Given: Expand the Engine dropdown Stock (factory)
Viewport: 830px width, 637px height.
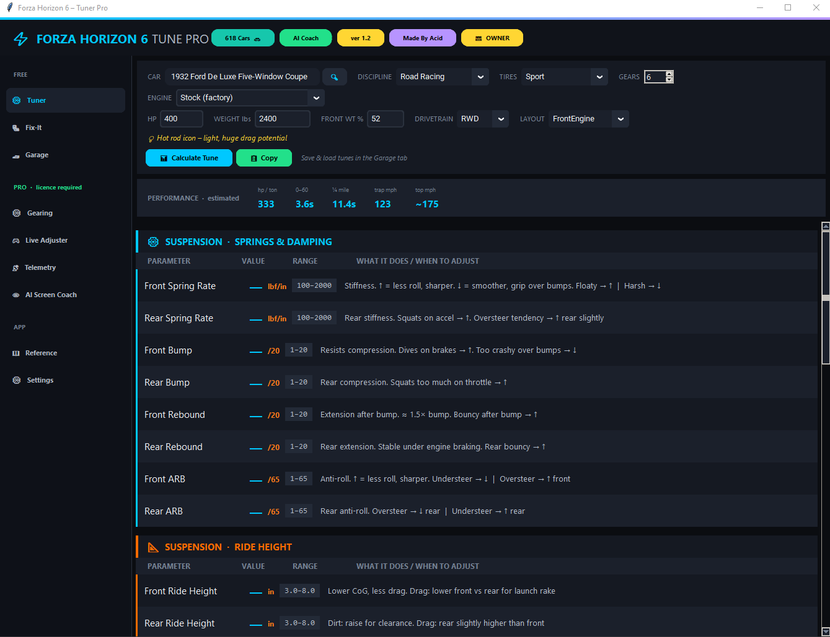Looking at the screenshot, I should pyautogui.click(x=250, y=98).
